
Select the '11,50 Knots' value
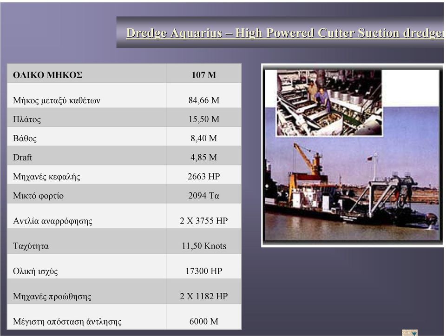point(204,246)
